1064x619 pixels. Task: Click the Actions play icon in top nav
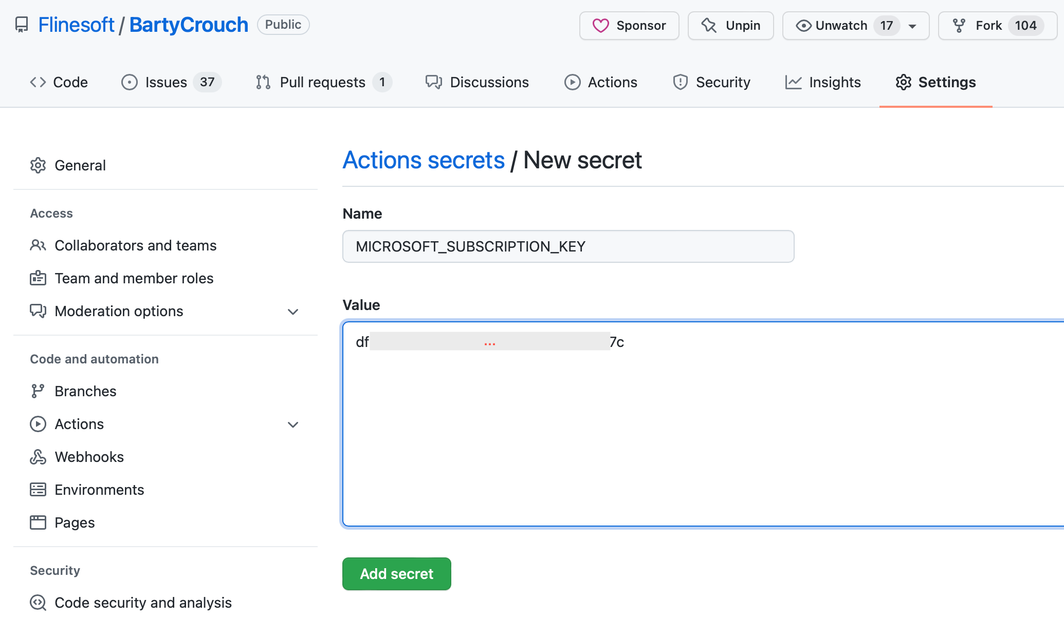[x=573, y=82]
